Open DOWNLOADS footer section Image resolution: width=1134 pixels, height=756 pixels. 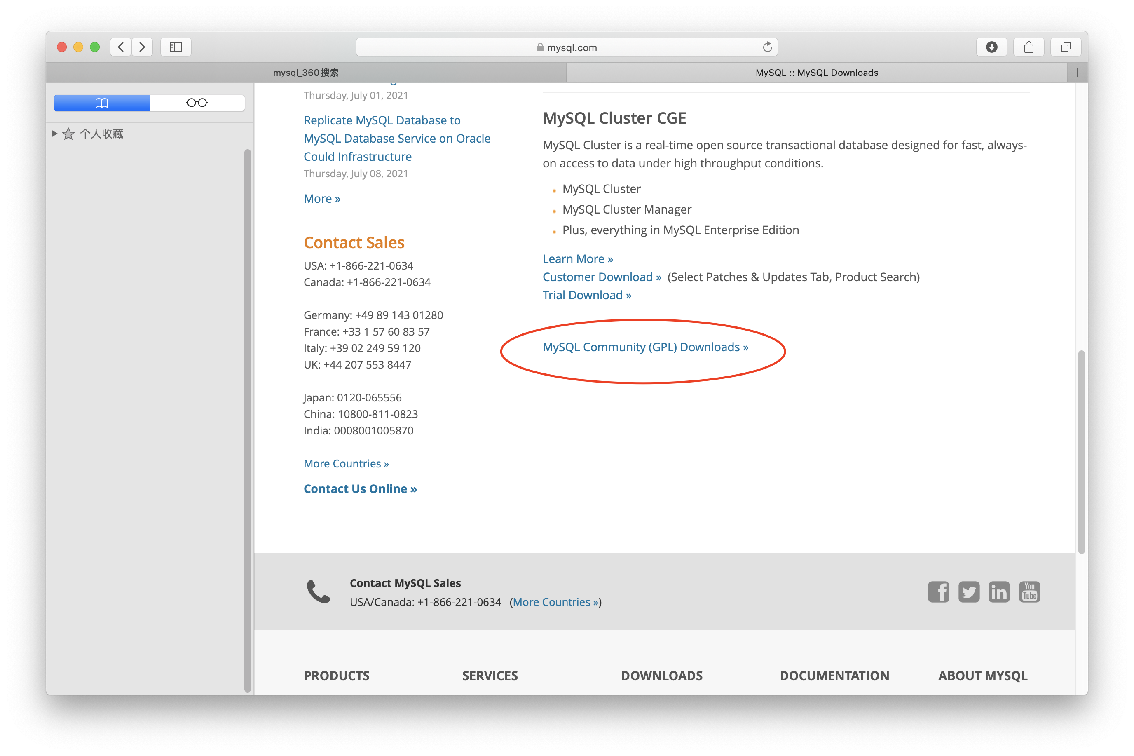pos(662,676)
